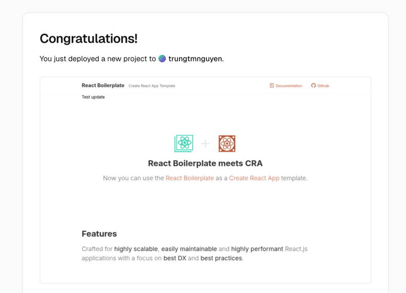Click the 'highly scalable' bold text

click(x=136, y=249)
